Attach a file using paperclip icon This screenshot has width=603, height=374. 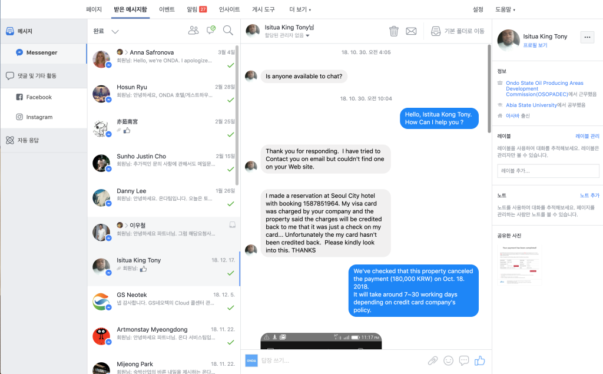pos(433,360)
